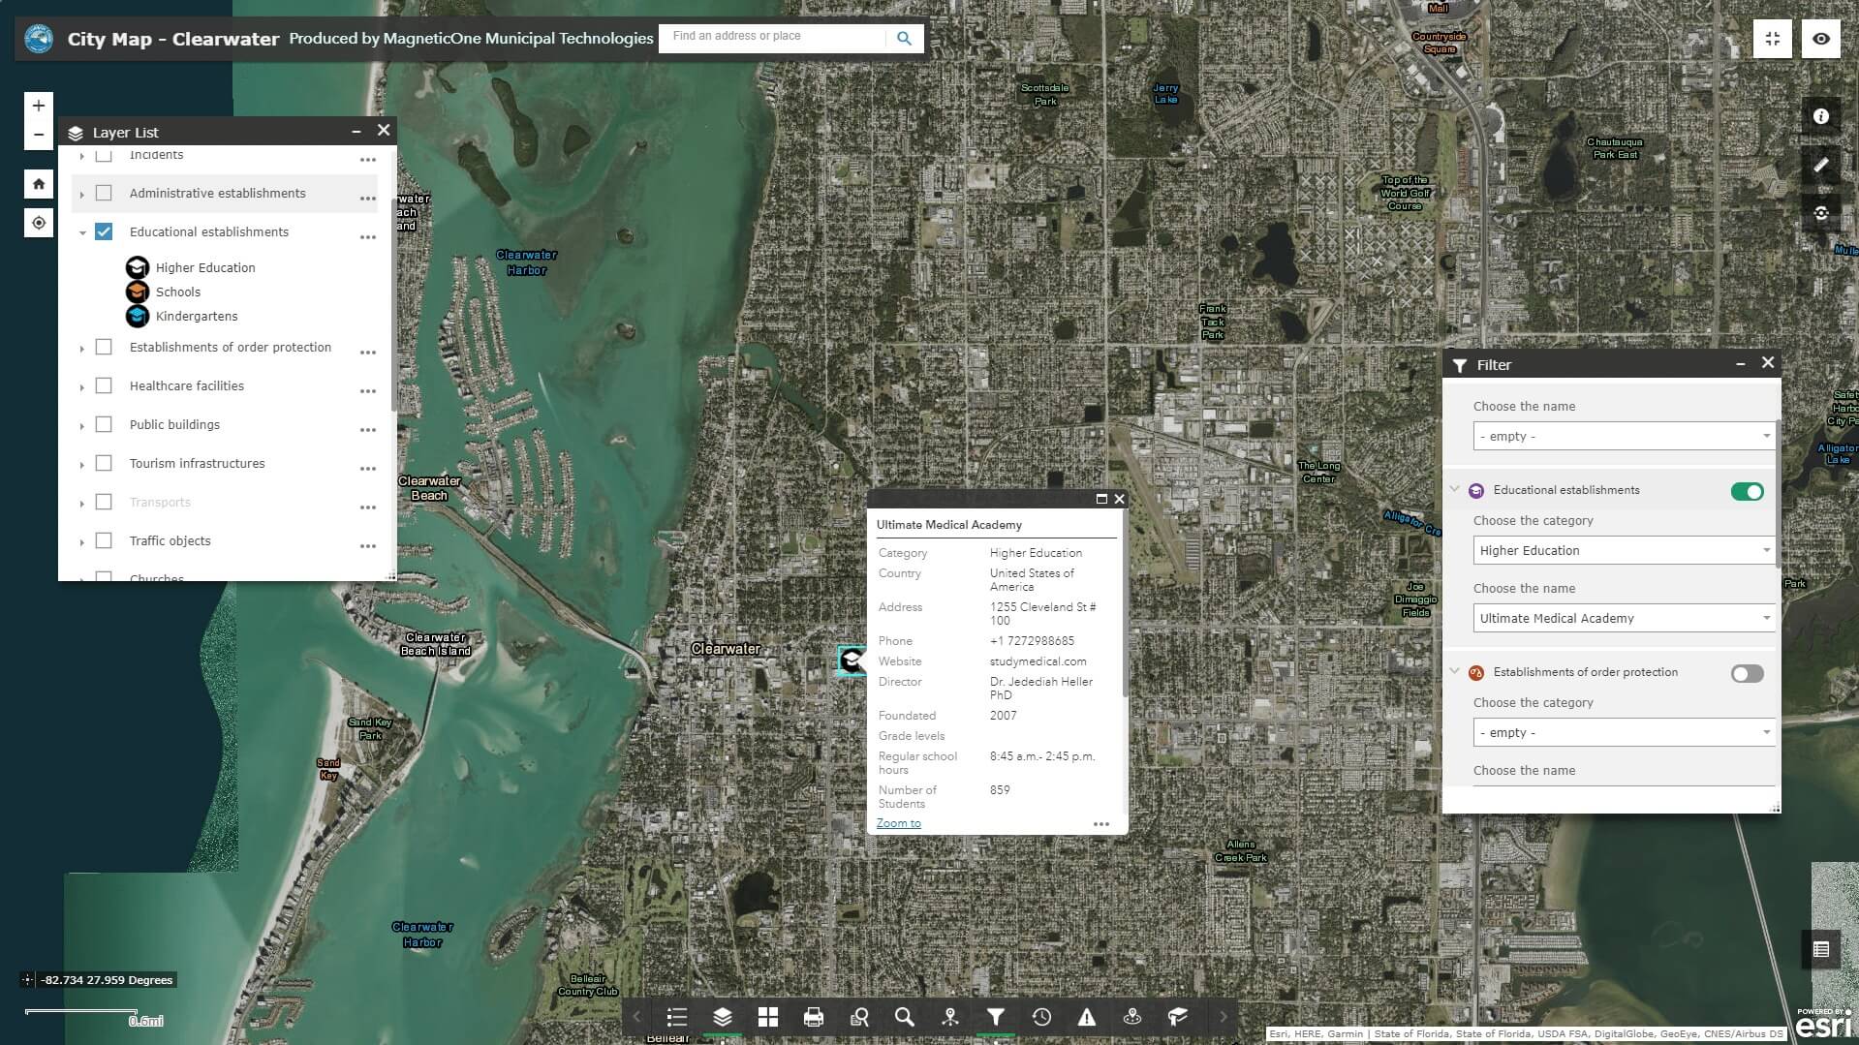The width and height of the screenshot is (1859, 1045).
Task: Zoom in with the plus map control
Action: (x=38, y=105)
